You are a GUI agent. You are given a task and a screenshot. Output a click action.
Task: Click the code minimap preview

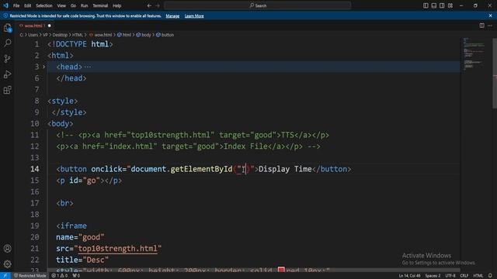click(x=474, y=54)
